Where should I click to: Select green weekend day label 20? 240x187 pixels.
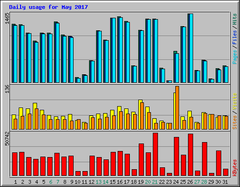(x=148, y=182)
